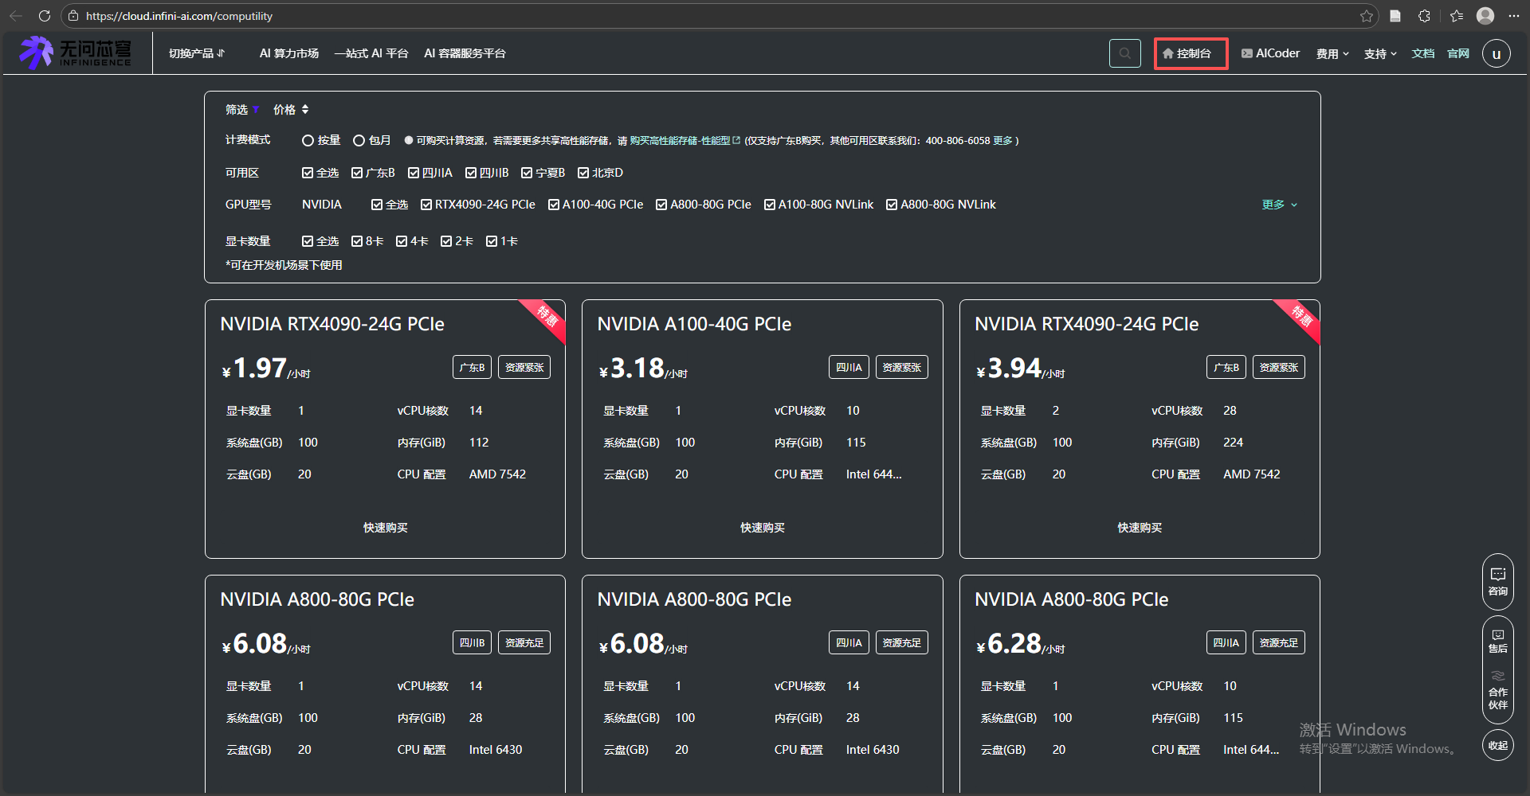Click the browser back arrow

point(16,16)
